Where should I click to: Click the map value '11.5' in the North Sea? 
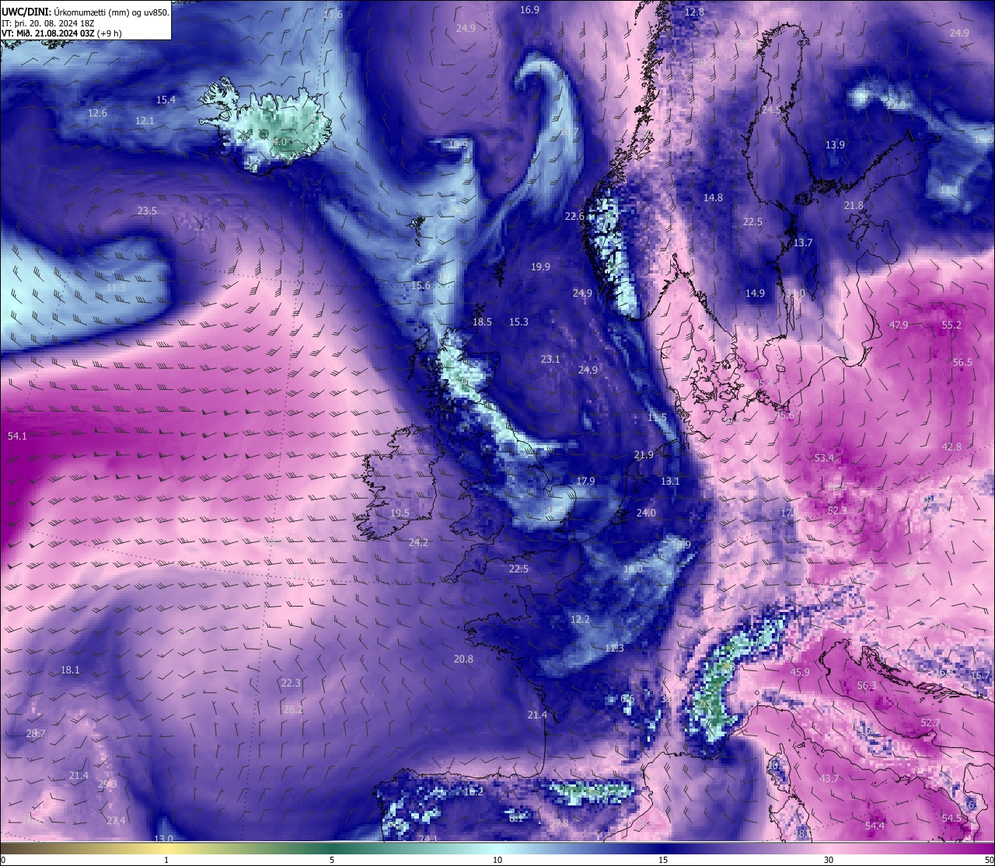(x=657, y=418)
